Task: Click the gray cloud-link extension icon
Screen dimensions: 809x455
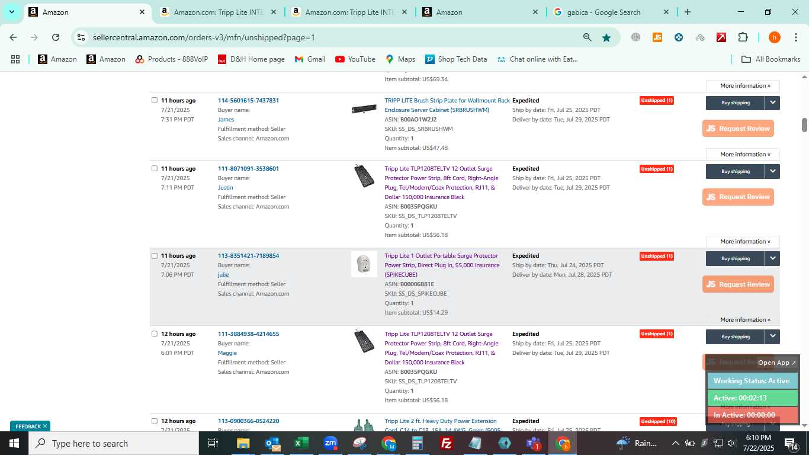Action: (700, 37)
